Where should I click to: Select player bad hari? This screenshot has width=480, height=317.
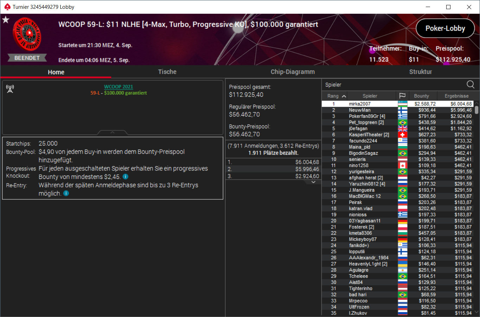(x=398, y=295)
